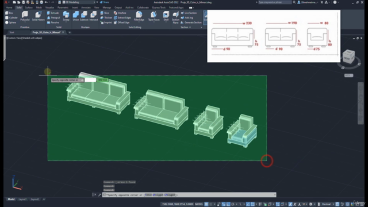Activate the Taper Faces tool
368x207 pixels.
coord(154,16)
